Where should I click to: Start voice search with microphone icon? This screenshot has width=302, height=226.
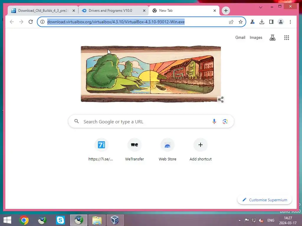point(214,122)
